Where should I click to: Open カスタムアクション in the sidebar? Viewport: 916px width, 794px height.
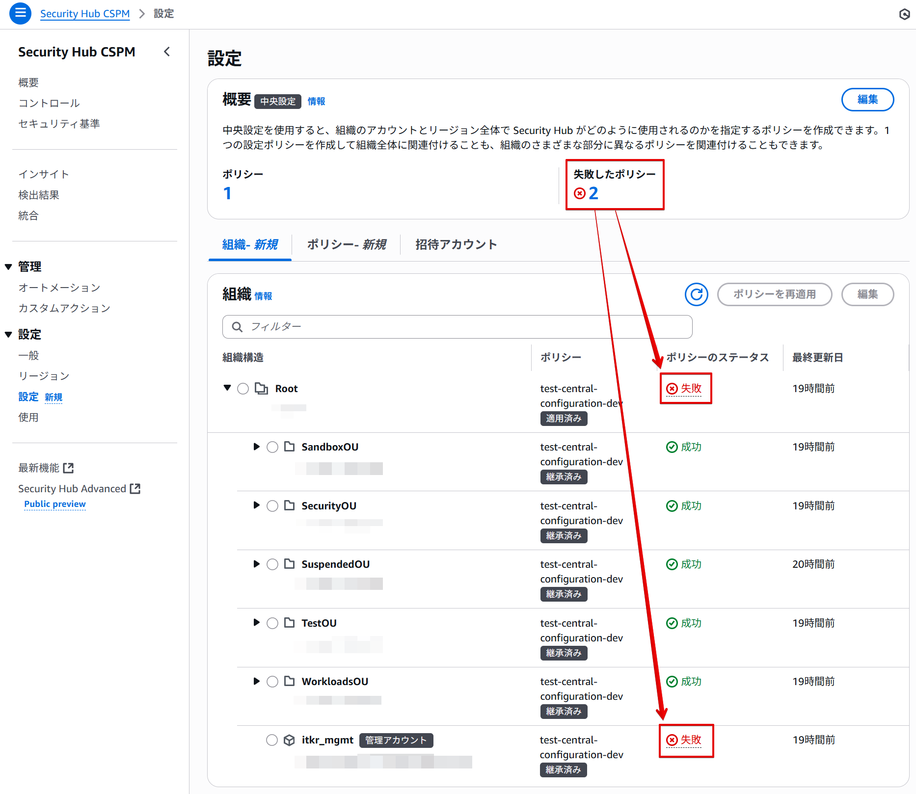64,308
